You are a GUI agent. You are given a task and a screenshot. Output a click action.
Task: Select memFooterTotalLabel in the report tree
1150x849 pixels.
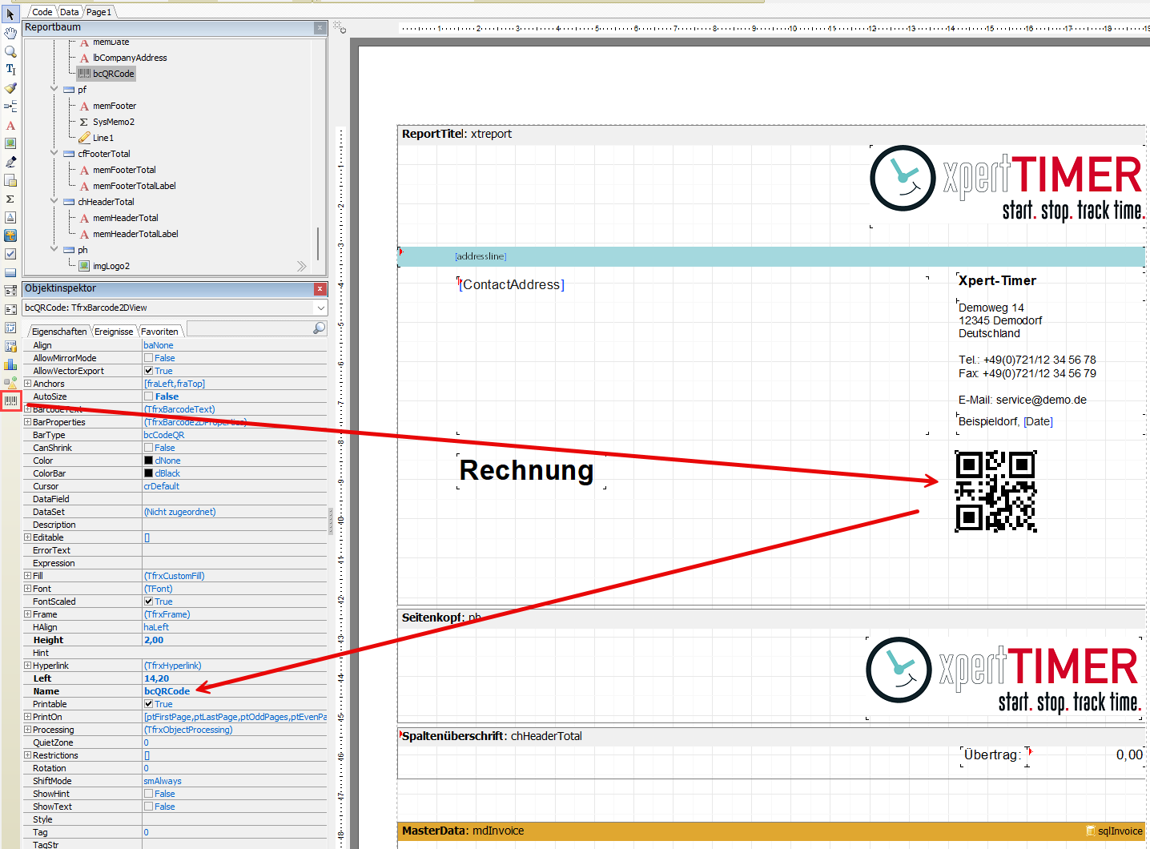click(134, 186)
